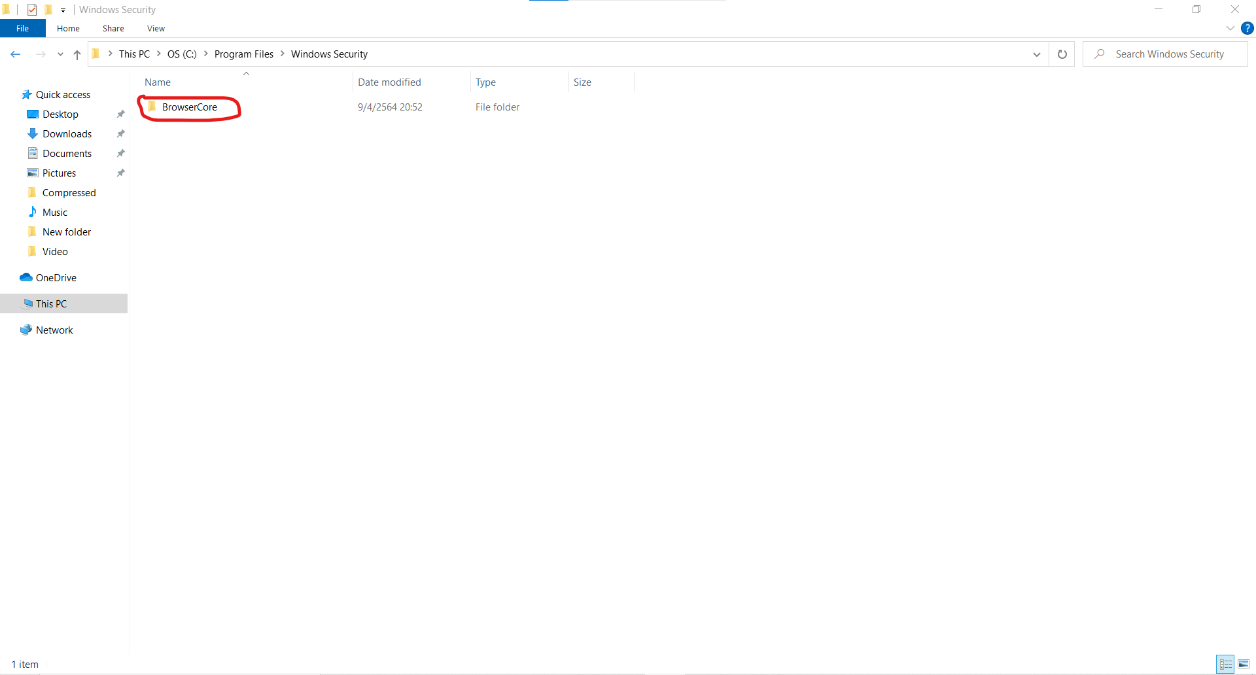Click the New folder icon in title bar
This screenshot has height=675, width=1256.
pos(48,10)
